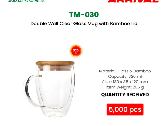Image resolution: width=168 pixels, height=126 pixels.
Task: Select the Material: Glass & Bamboo line
Action: coord(125,71)
